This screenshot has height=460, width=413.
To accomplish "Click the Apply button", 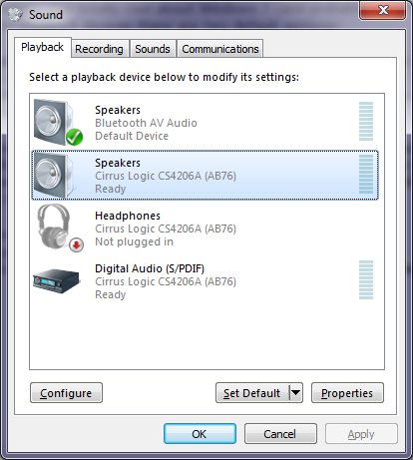I will click(361, 434).
